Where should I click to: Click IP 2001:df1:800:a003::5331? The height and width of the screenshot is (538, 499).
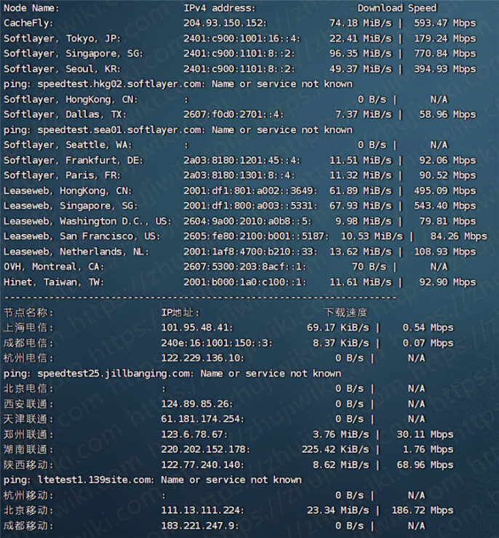point(250,206)
